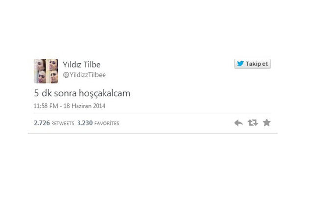Click the reply arrow icon
Screen dimensions: 314x208
[x=238, y=123]
